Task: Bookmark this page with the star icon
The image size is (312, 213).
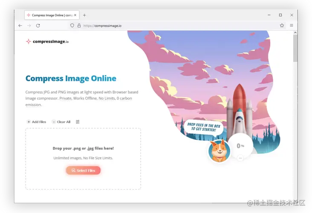Action: pos(282,26)
